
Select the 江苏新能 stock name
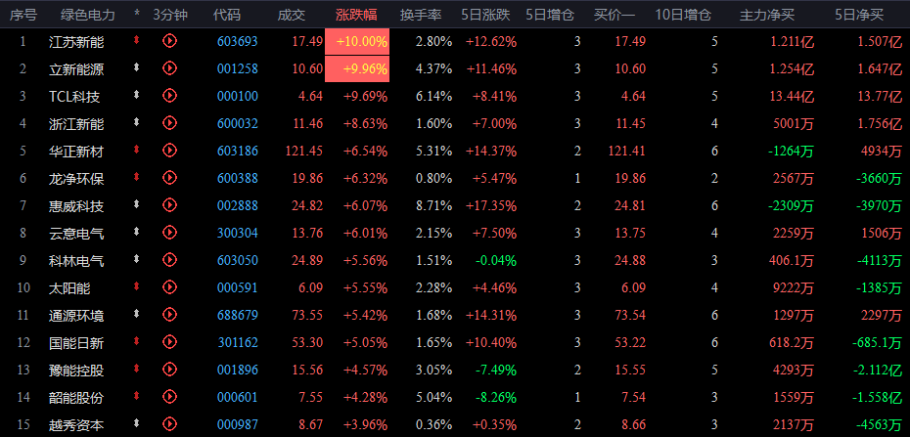[76, 42]
